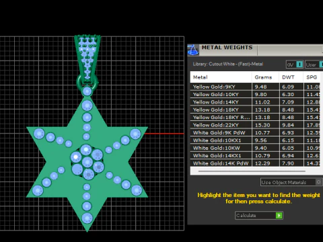Click the Library: Cutout White label
The height and width of the screenshot is (242, 323).
click(228, 64)
